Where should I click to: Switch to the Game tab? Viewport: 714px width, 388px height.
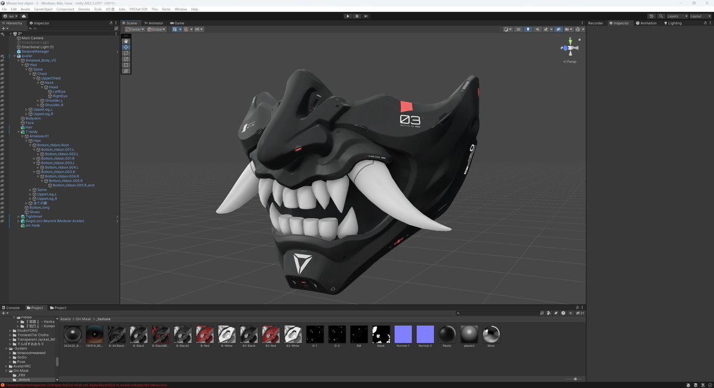point(177,23)
